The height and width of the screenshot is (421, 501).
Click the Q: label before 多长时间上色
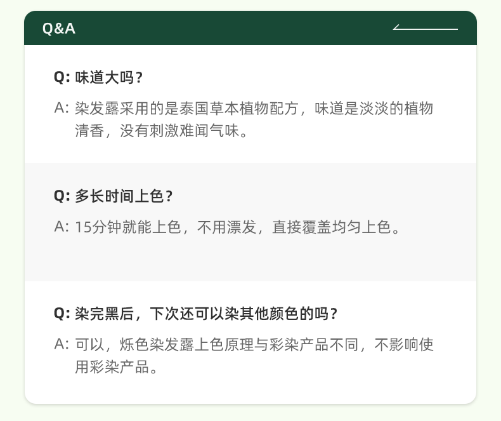click(62, 196)
